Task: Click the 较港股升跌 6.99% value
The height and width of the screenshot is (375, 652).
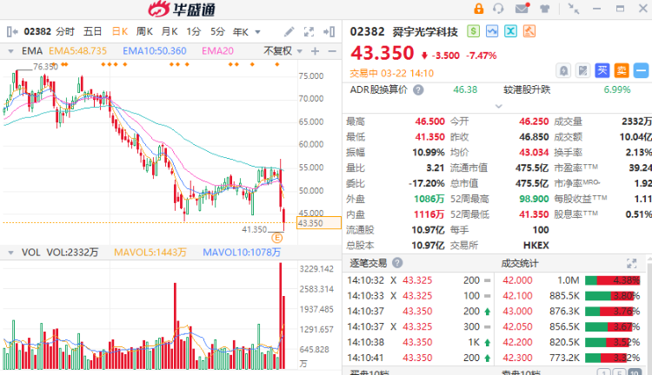Action: (x=617, y=89)
